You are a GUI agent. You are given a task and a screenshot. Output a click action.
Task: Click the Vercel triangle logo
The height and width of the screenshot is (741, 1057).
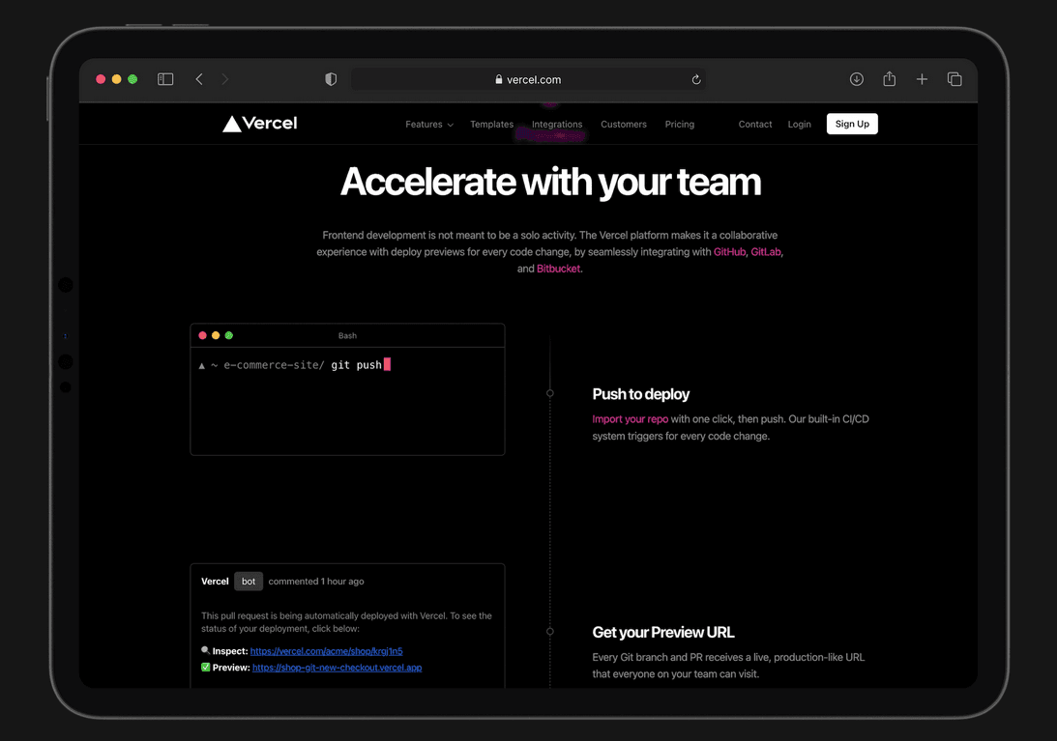(x=232, y=124)
